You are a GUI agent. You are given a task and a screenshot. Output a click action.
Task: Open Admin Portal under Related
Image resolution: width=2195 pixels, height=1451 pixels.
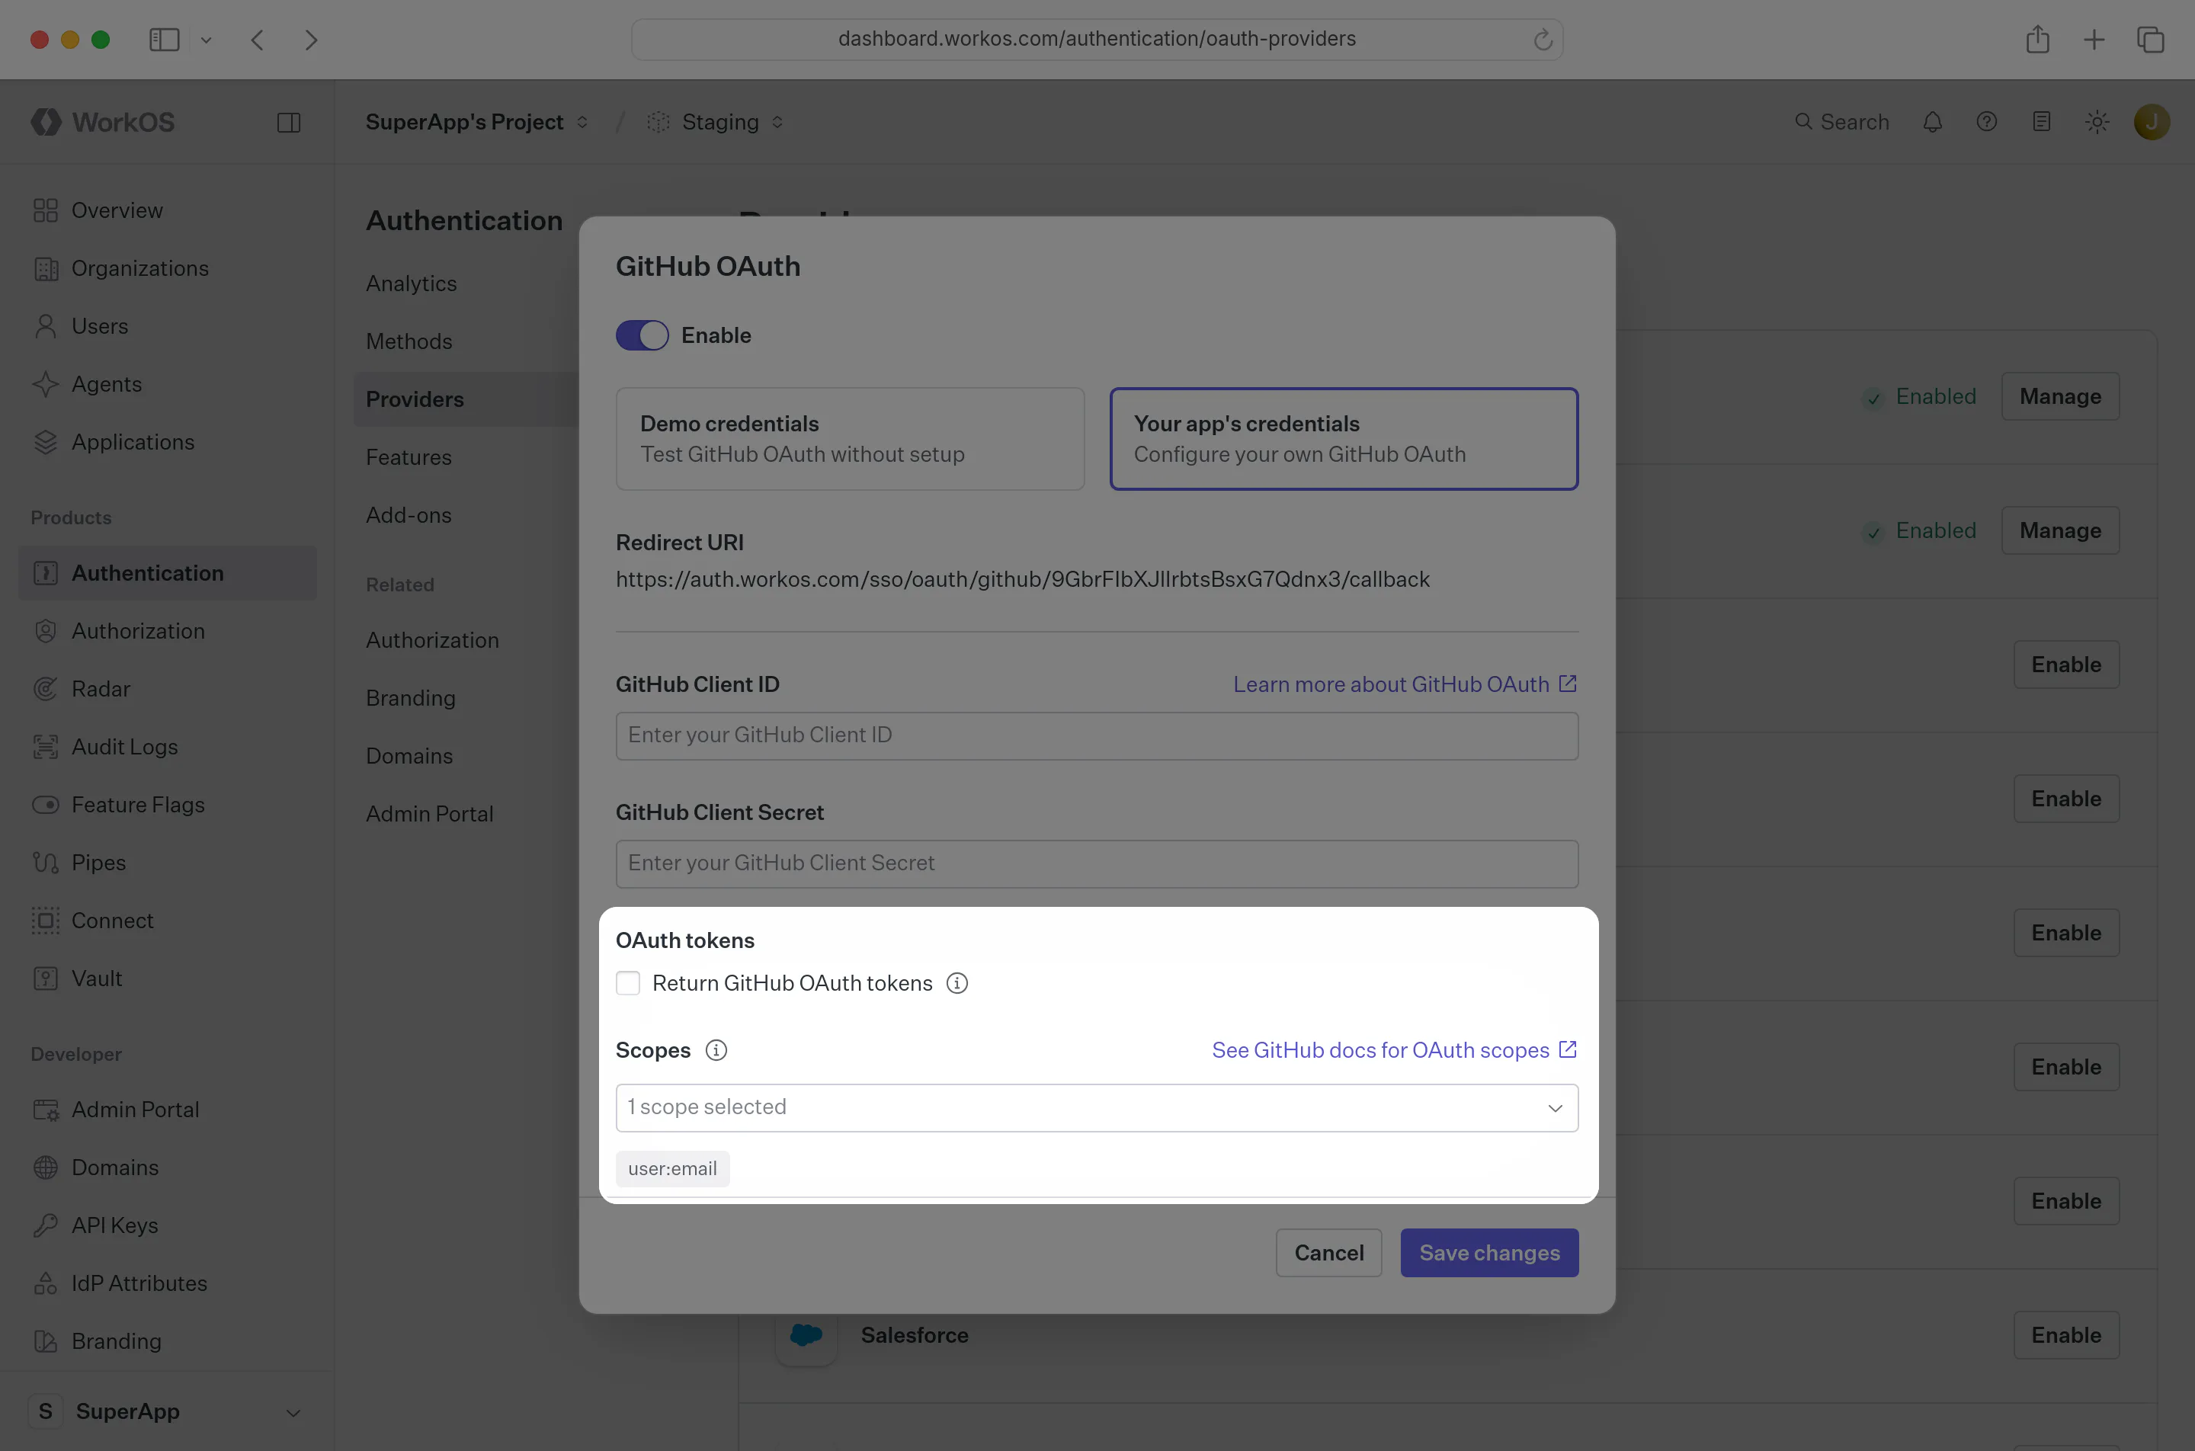pyautogui.click(x=429, y=815)
